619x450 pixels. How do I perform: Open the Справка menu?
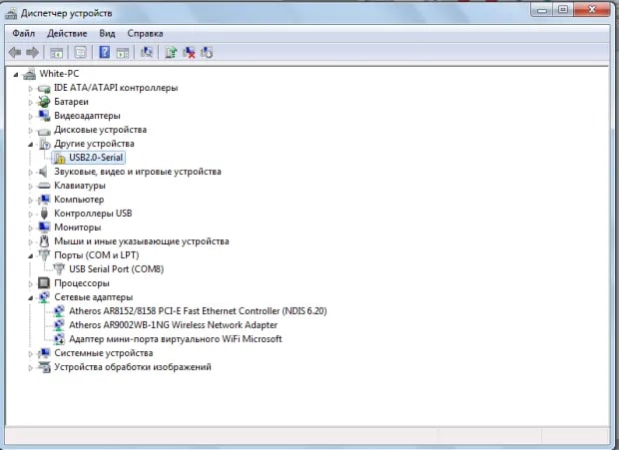145,33
